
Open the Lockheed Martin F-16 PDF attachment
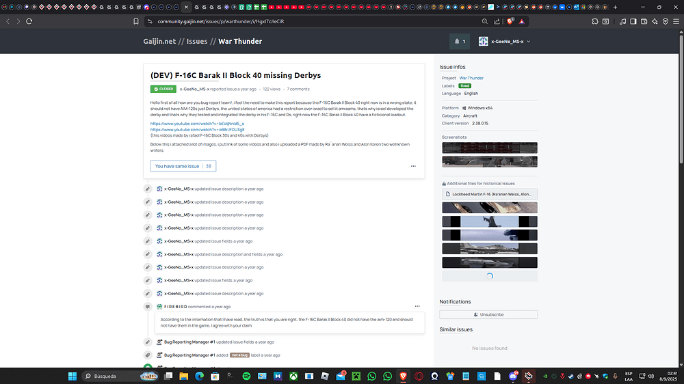coord(490,194)
